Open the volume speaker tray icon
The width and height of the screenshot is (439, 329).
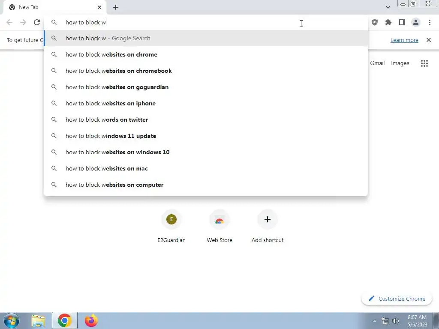[396, 321]
